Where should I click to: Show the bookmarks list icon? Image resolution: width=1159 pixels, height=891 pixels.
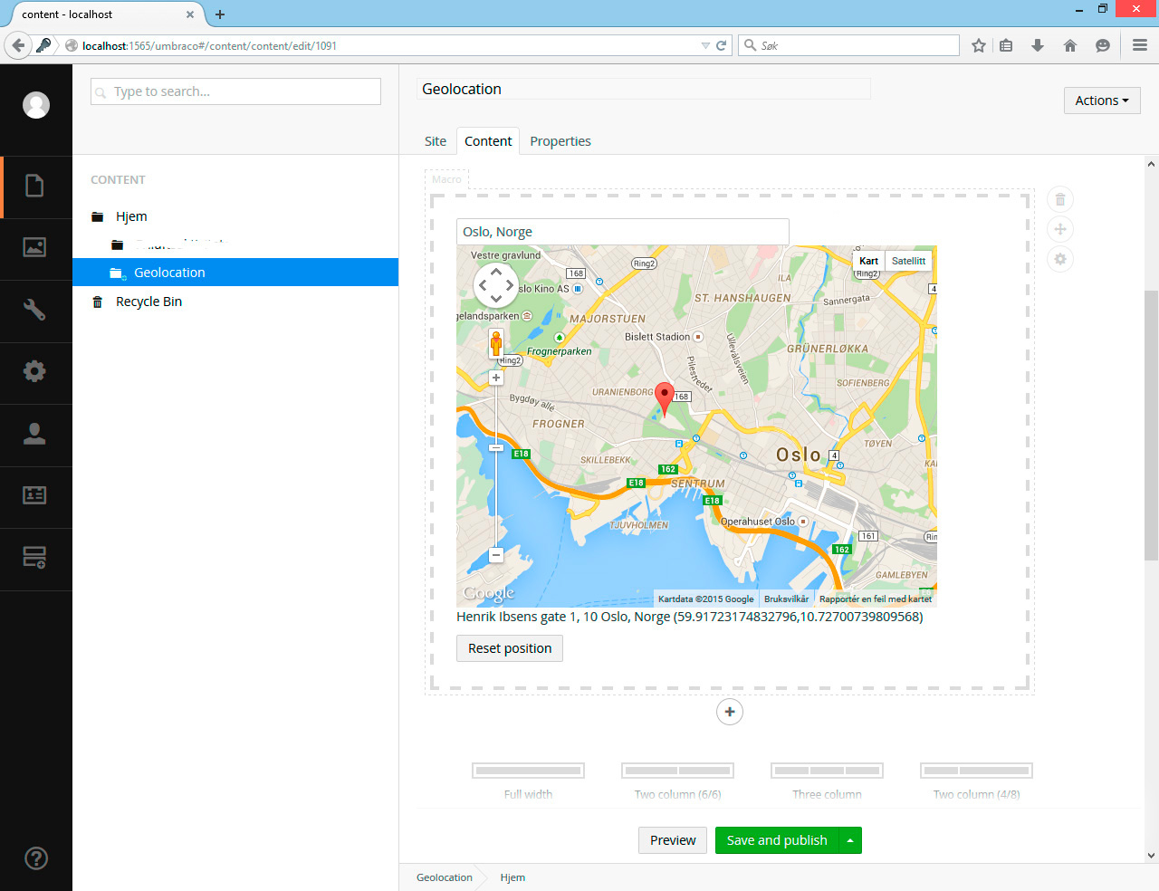tap(1006, 45)
